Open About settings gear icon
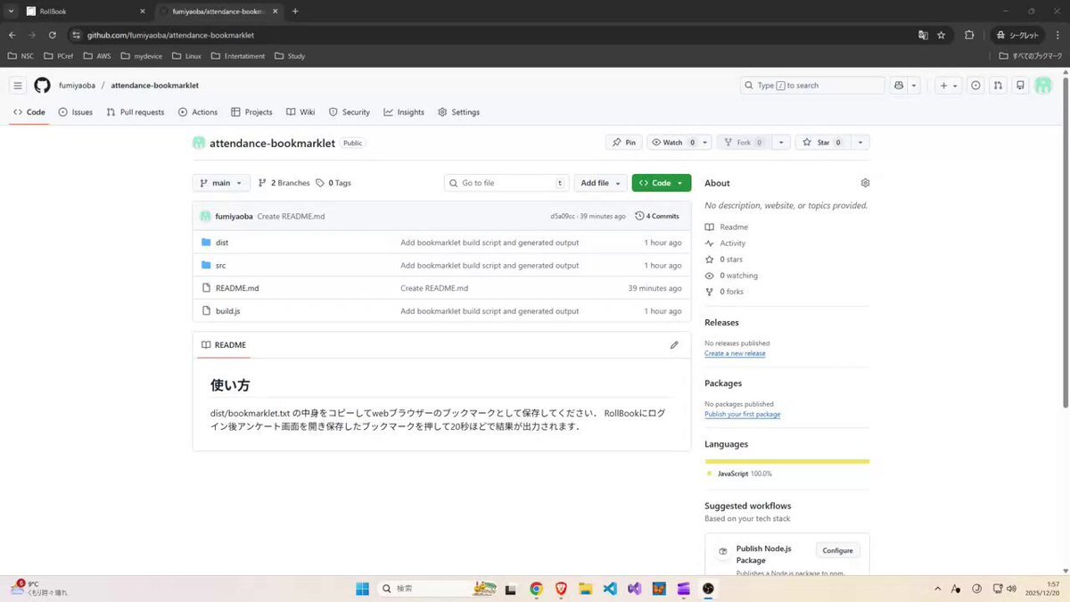The image size is (1070, 602). [x=865, y=183]
